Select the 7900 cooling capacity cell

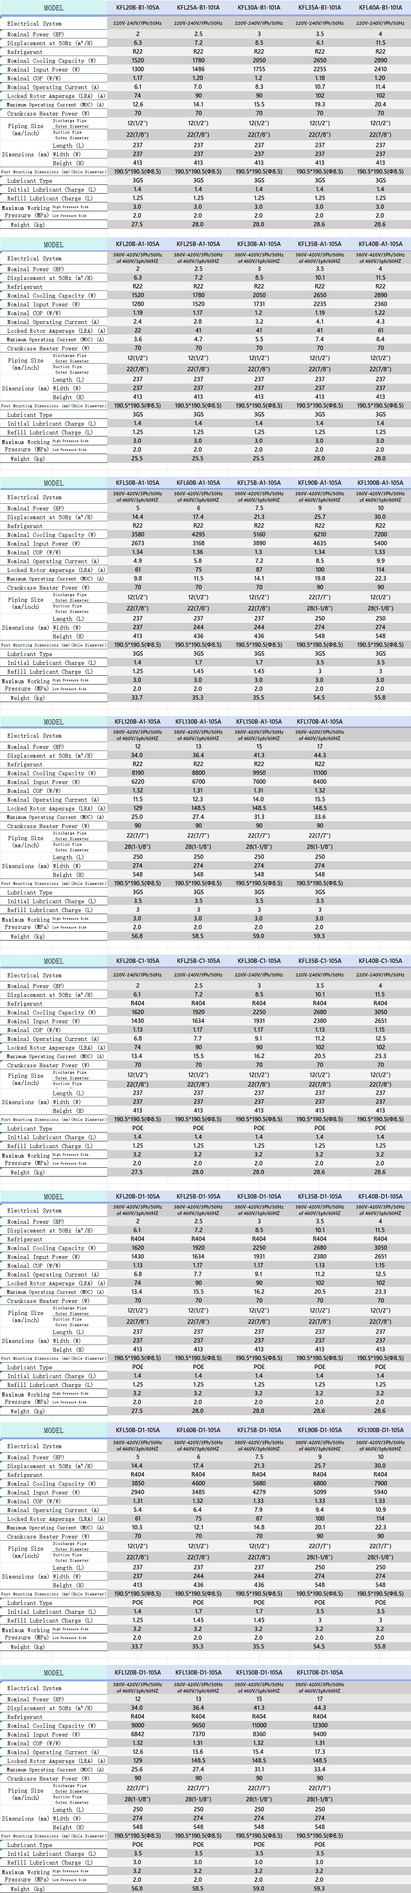coord(380,1483)
